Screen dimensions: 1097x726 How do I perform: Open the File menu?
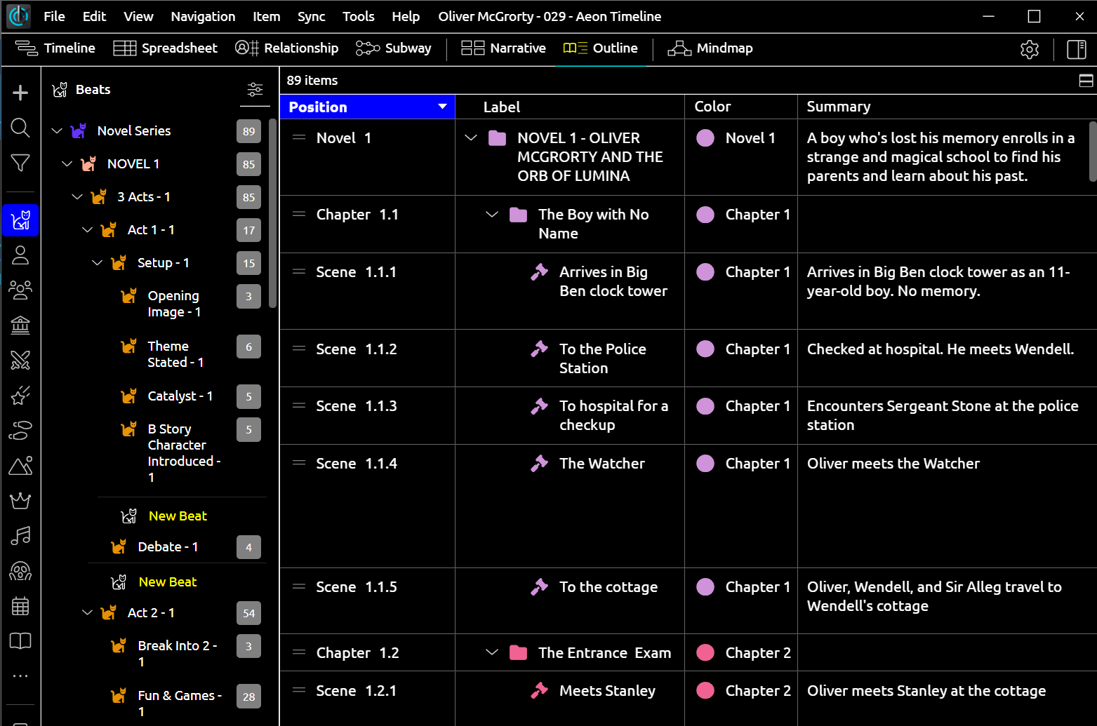click(x=54, y=16)
